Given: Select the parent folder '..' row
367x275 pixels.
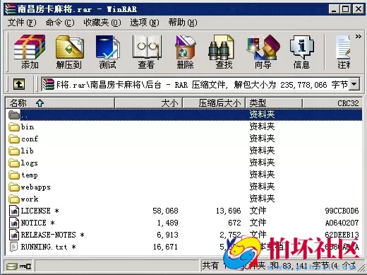Looking at the screenshot, I should point(184,115).
